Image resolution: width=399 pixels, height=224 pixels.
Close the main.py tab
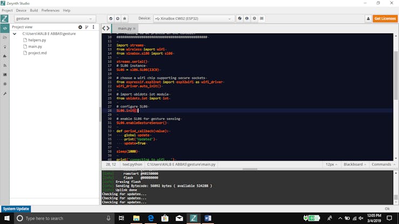click(x=134, y=29)
